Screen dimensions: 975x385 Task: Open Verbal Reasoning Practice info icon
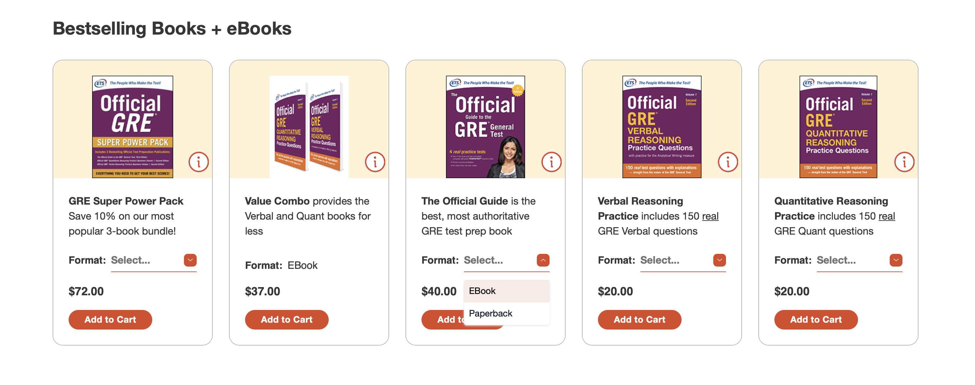pos(727,162)
